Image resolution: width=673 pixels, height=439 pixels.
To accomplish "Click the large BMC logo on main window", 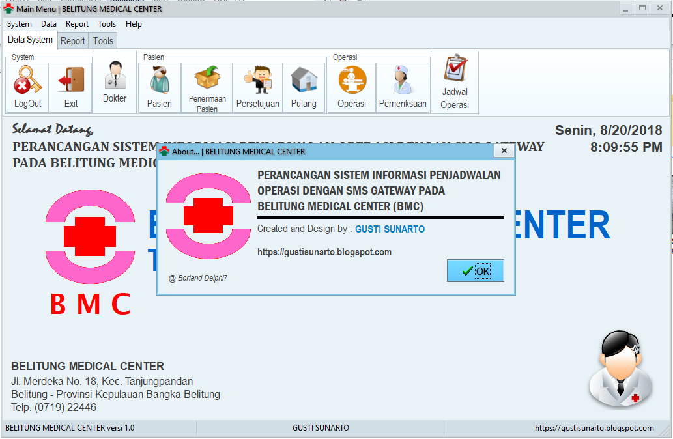I will tap(90, 236).
